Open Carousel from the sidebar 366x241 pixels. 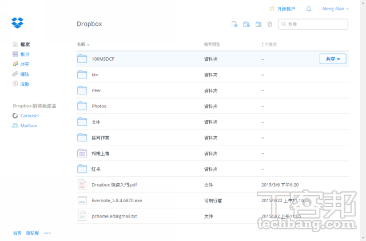[x=29, y=116]
